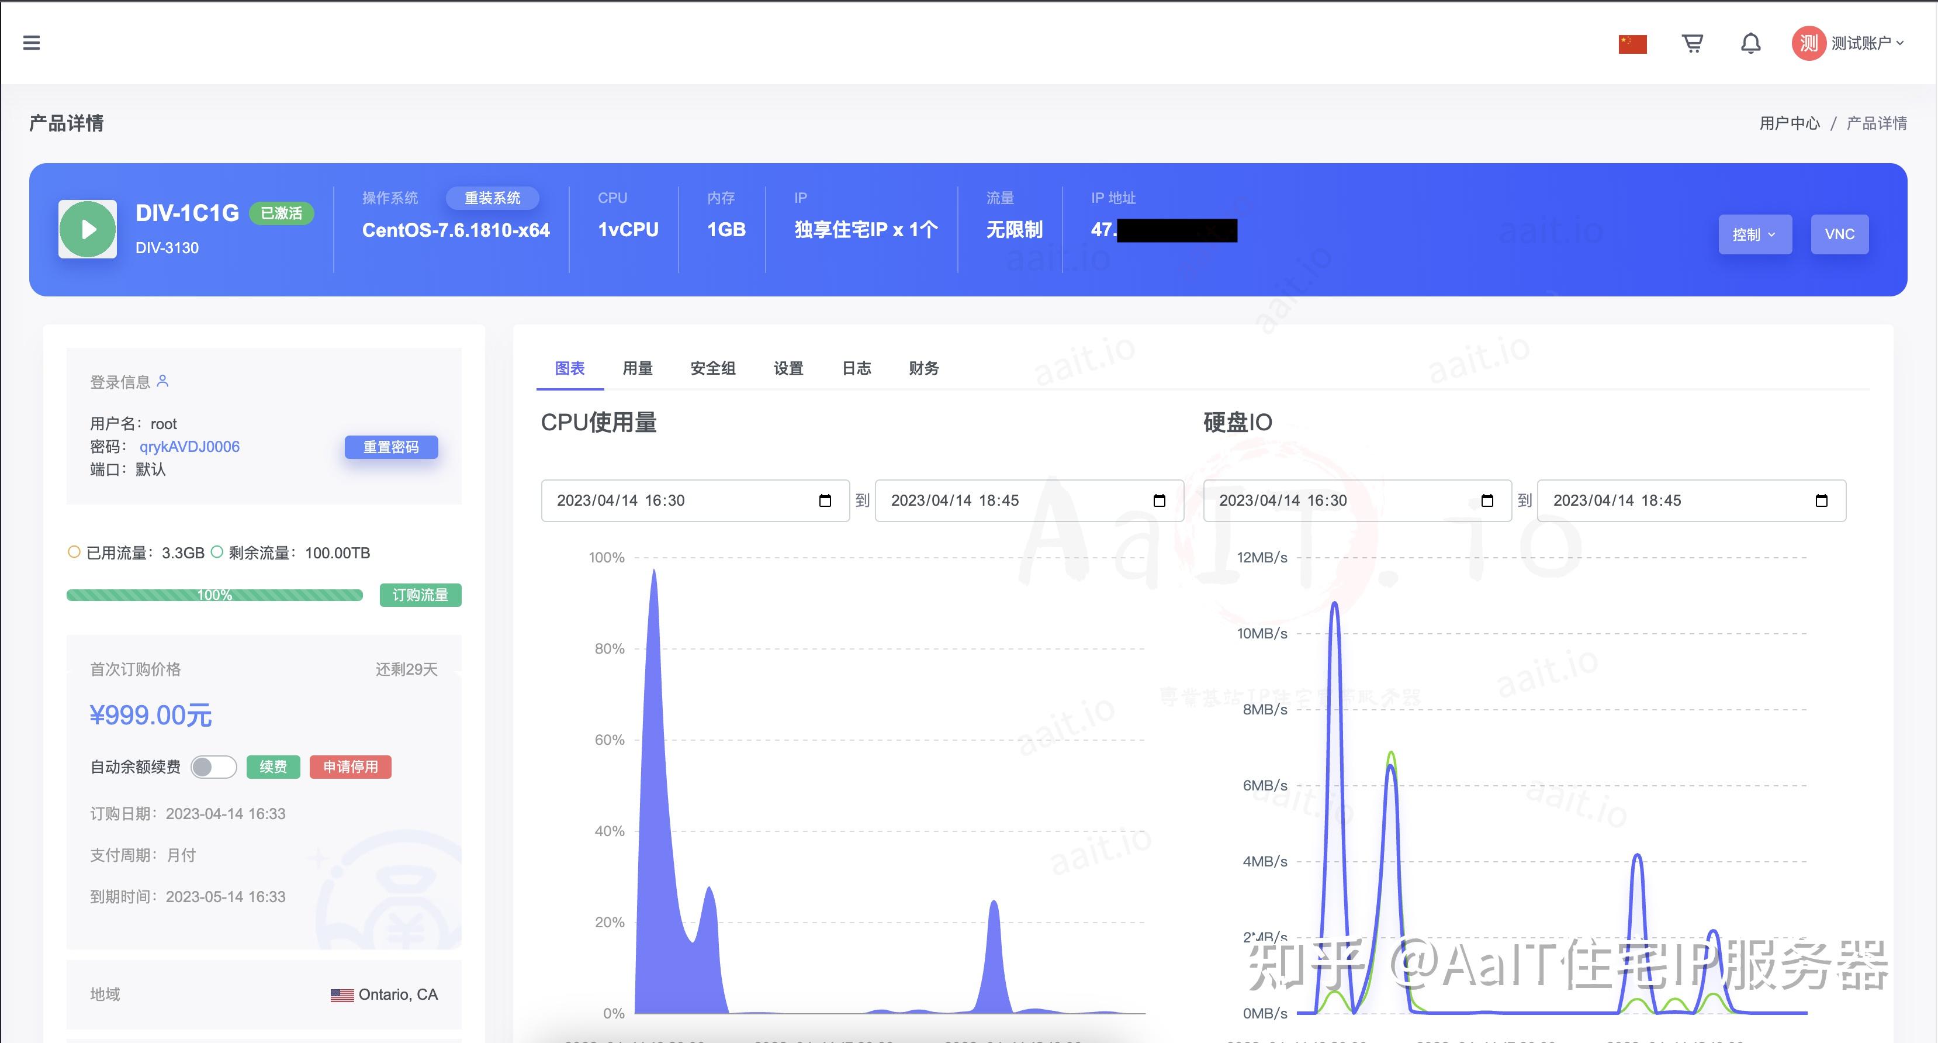Toggle the 剩余流量 legend circle

click(218, 551)
